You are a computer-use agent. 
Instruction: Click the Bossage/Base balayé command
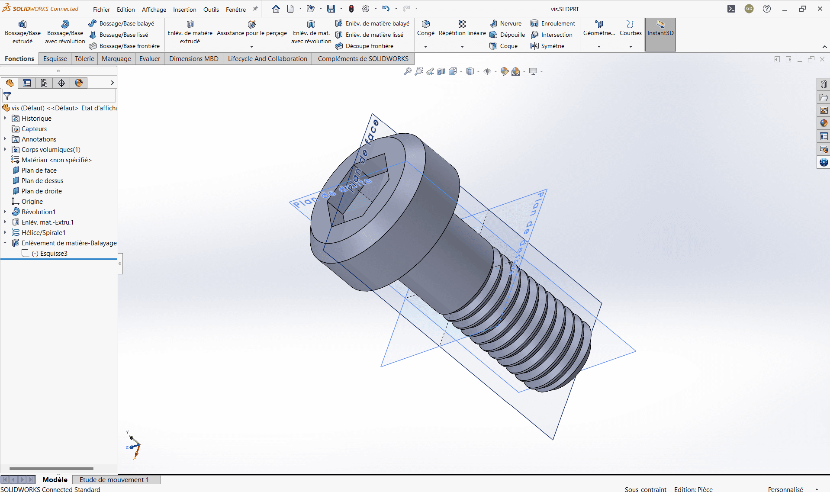122,23
